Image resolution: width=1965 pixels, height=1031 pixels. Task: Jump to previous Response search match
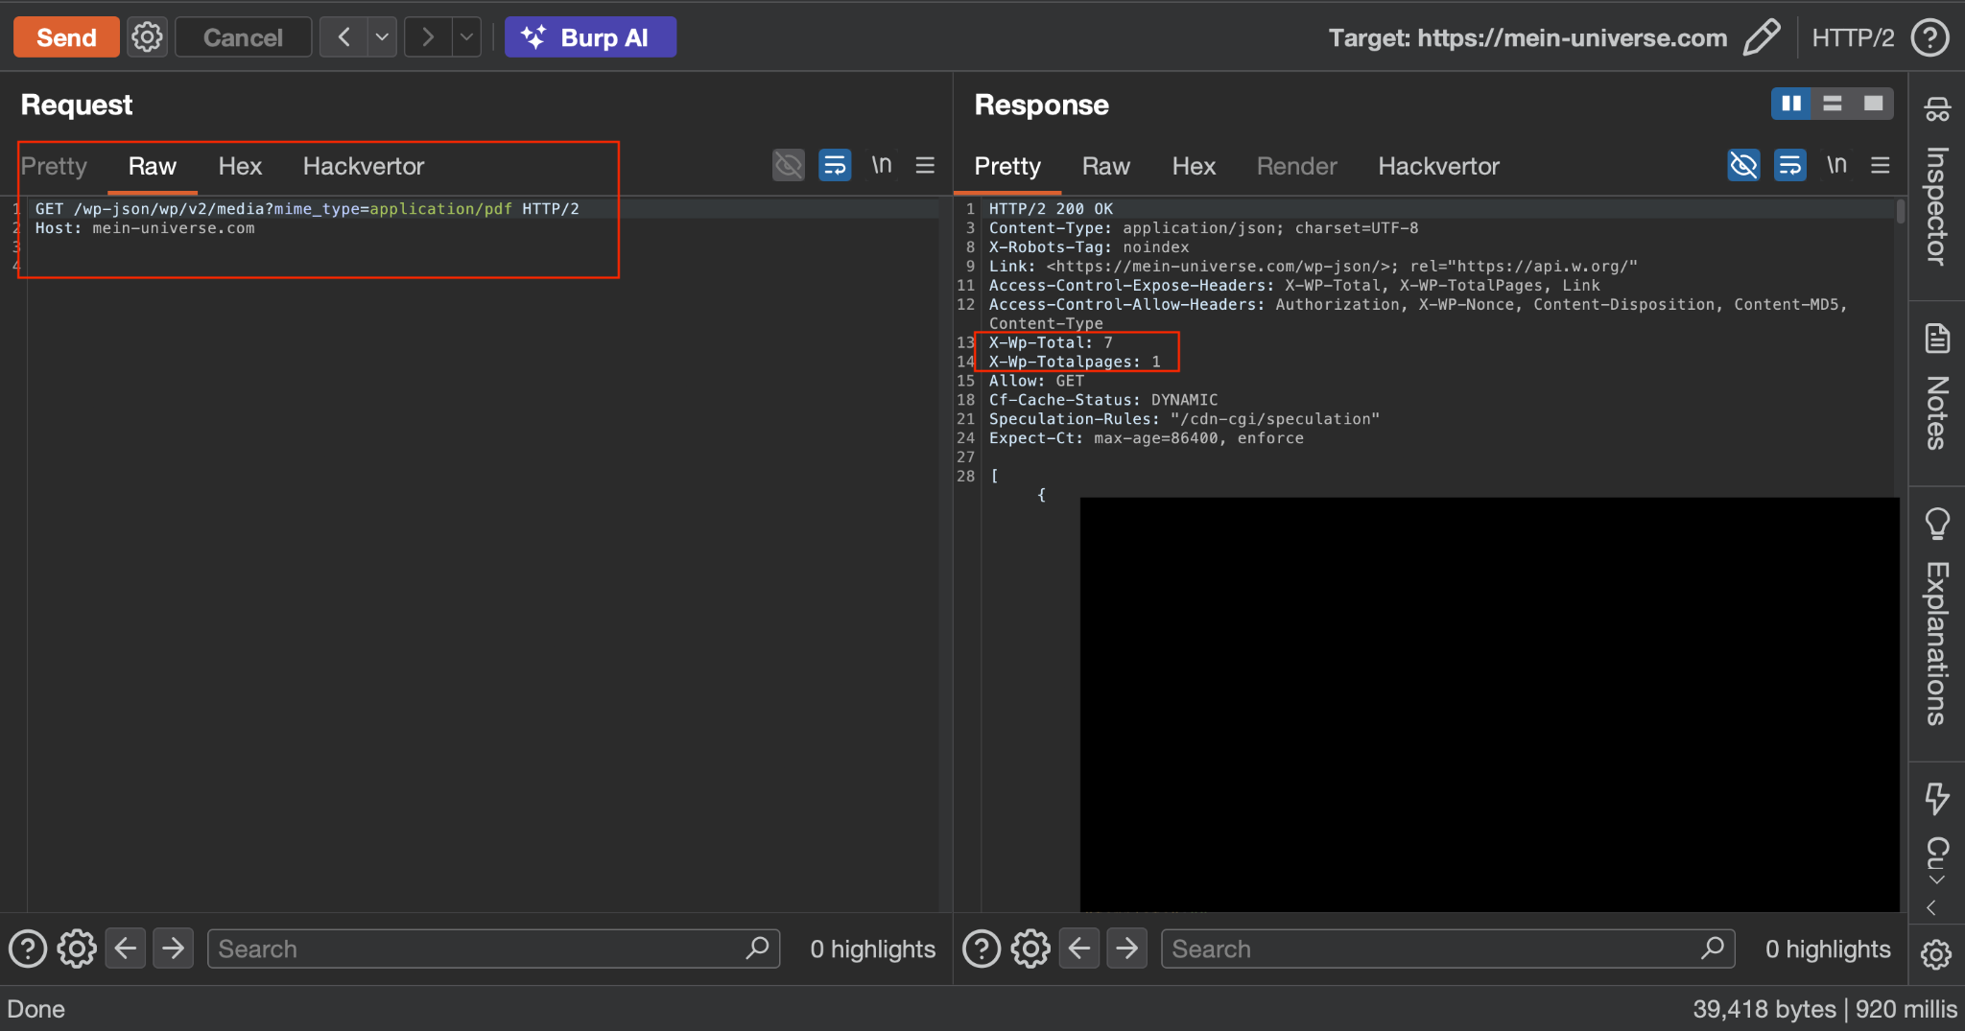[x=1079, y=949]
